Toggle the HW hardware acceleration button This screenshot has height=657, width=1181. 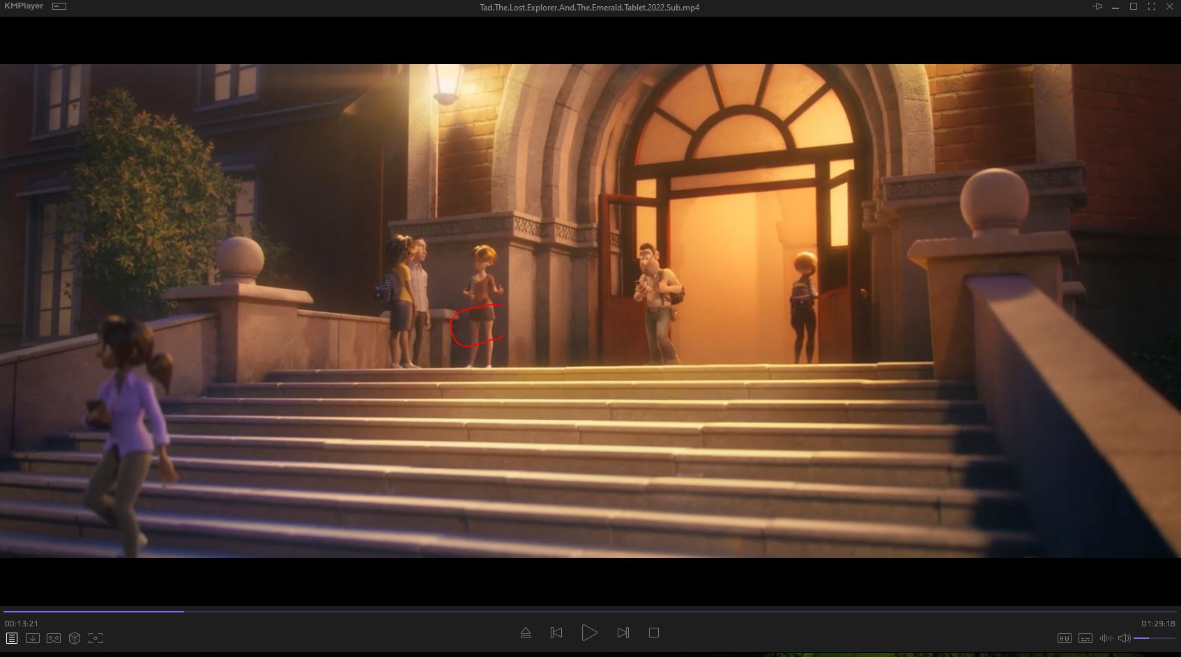pos(1064,638)
